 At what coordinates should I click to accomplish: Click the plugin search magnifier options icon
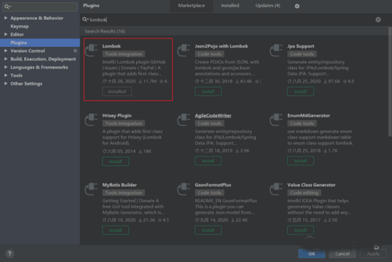tap(86, 19)
